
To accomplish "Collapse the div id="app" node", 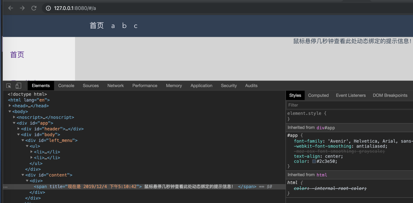I will coord(14,123).
